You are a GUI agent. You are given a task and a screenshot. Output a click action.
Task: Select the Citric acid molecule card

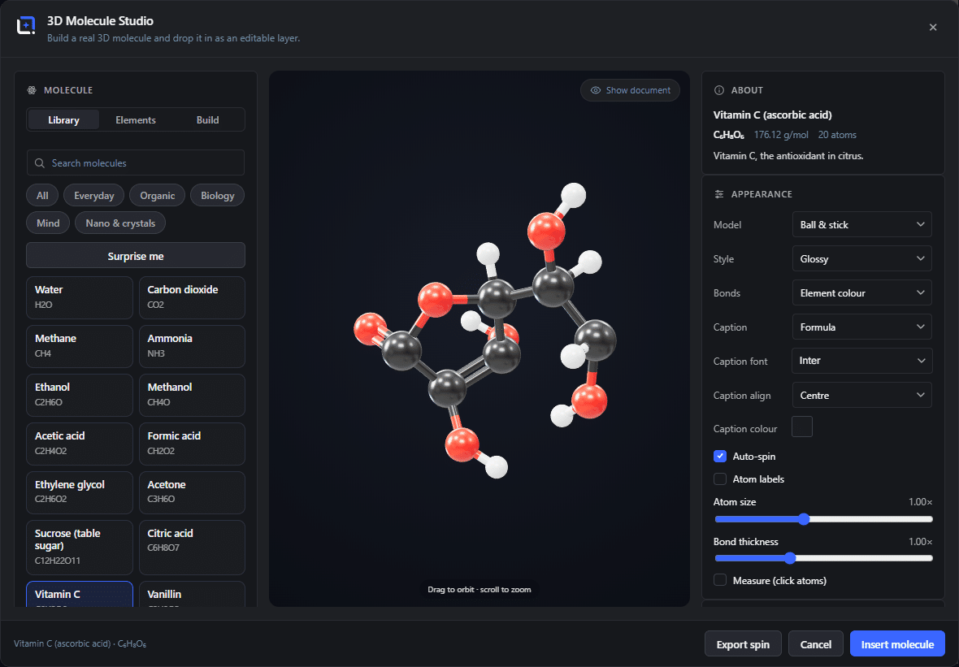pyautogui.click(x=192, y=548)
